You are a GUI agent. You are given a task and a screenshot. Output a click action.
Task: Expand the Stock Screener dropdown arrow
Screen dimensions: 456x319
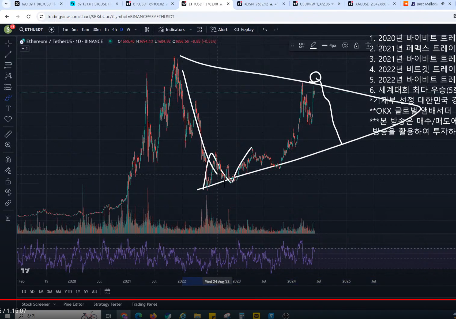click(55, 304)
